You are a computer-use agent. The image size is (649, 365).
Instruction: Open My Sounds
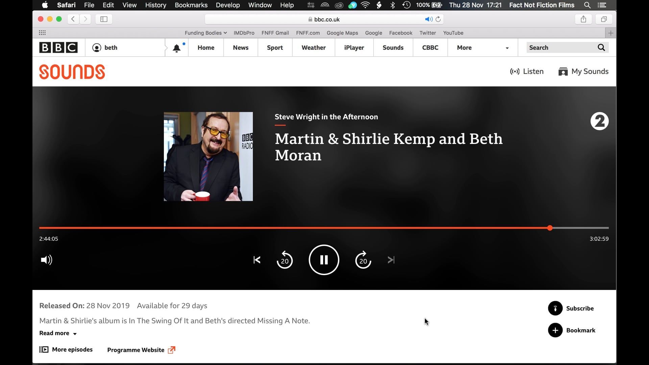pos(583,71)
